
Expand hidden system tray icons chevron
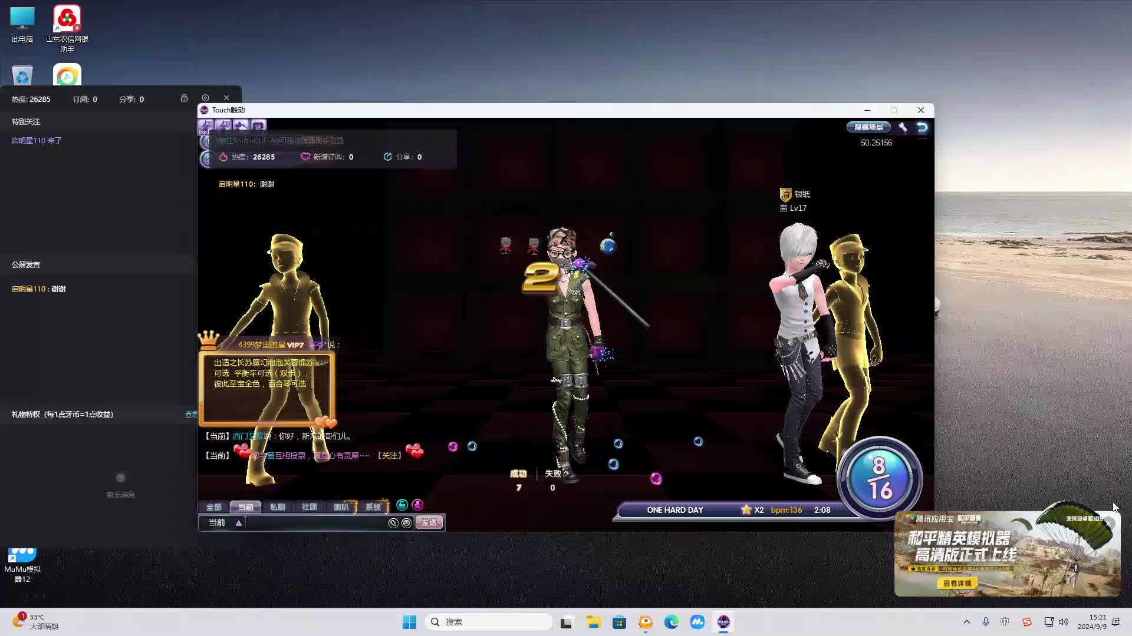pos(966,622)
